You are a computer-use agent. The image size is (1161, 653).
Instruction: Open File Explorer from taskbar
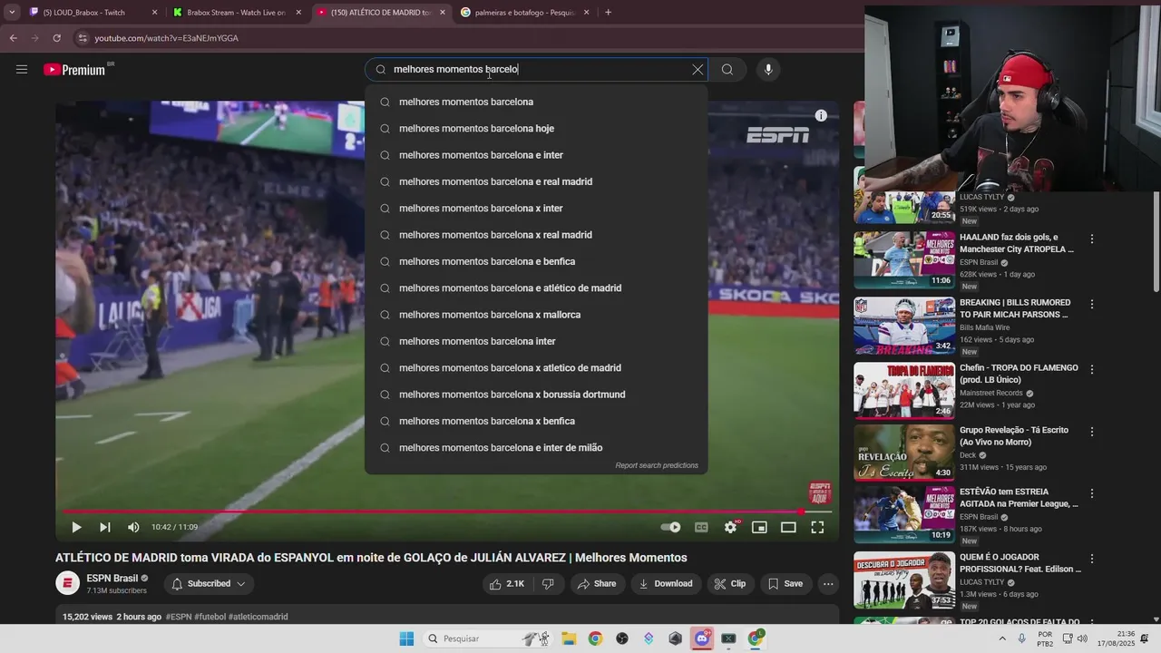(569, 638)
